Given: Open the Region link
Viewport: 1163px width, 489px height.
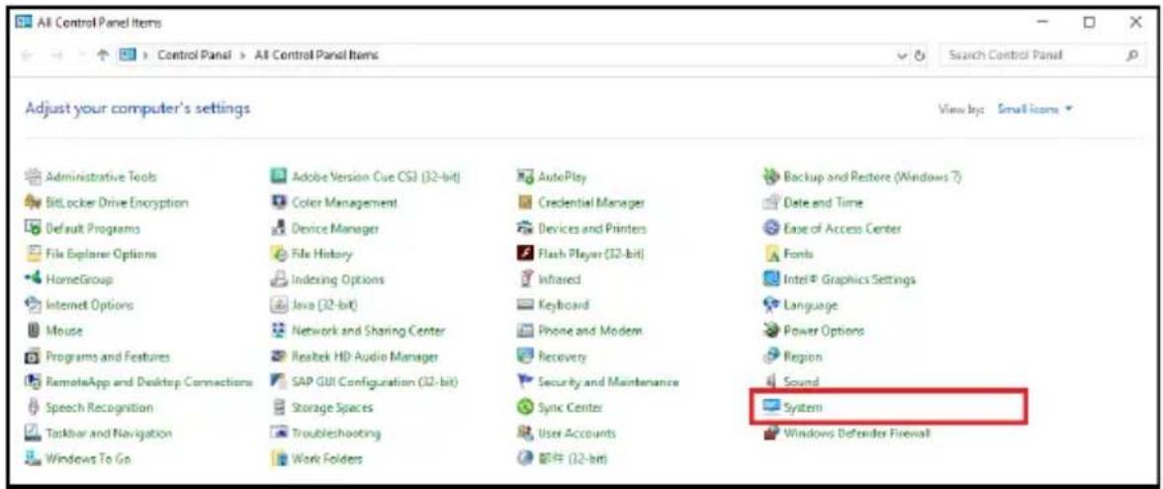Looking at the screenshot, I should click(803, 357).
